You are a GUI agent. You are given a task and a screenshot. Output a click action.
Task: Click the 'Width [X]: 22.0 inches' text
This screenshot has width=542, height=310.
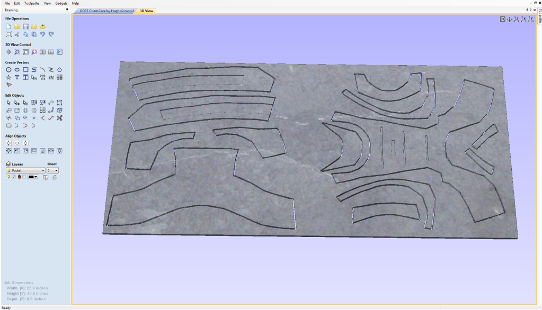pyautogui.click(x=28, y=288)
